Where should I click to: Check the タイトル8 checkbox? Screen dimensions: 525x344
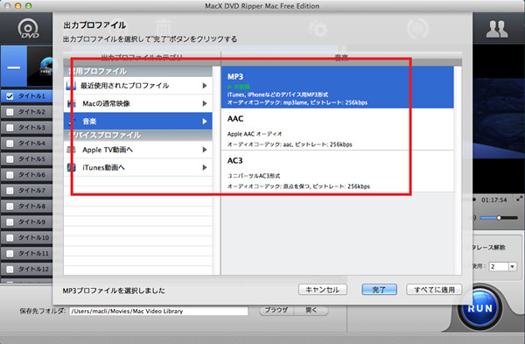coord(10,207)
